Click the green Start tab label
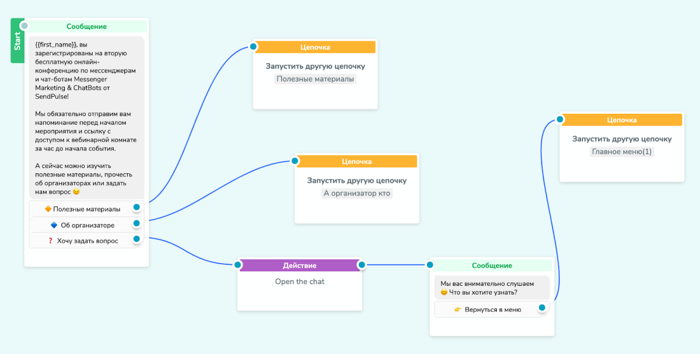Image resolution: width=700 pixels, height=354 pixels. [x=17, y=41]
